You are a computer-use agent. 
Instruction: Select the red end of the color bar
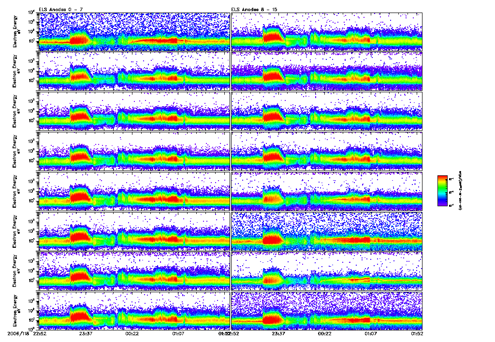coord(442,179)
